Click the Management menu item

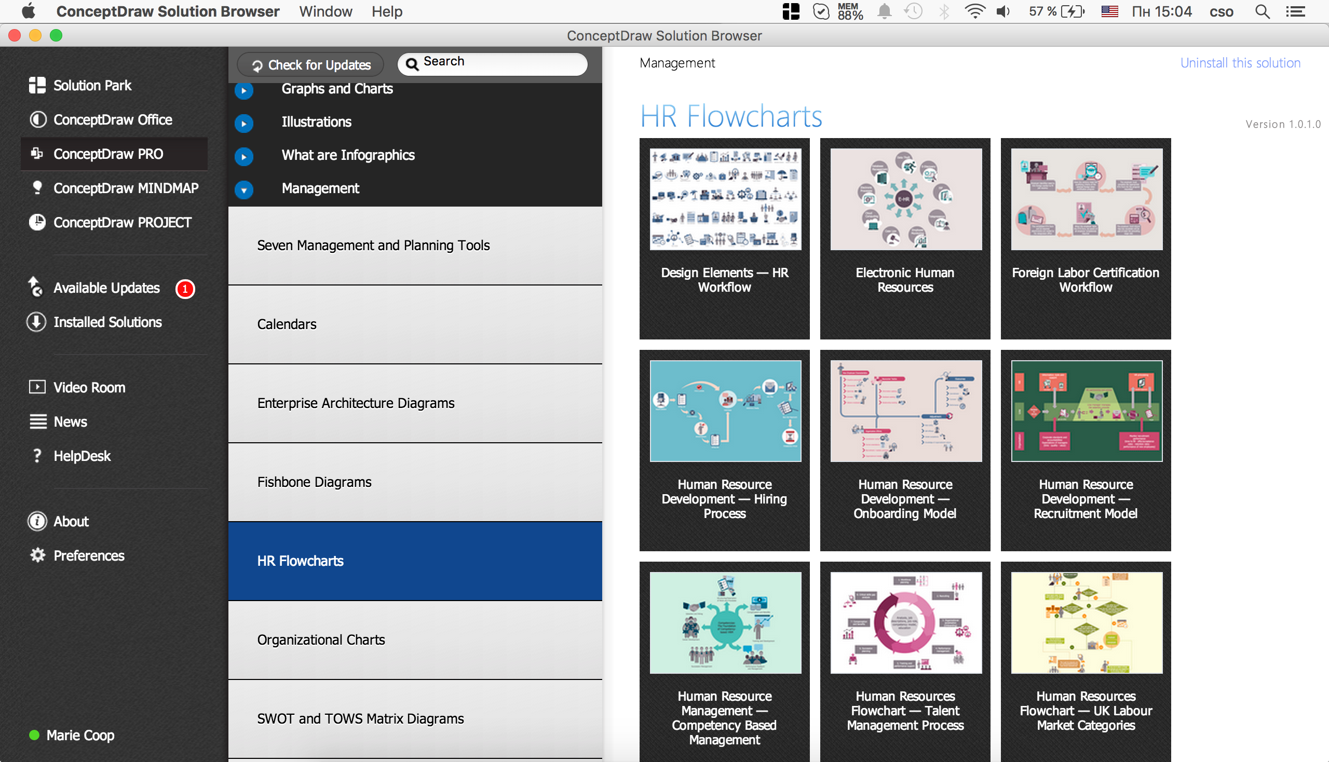(x=320, y=189)
